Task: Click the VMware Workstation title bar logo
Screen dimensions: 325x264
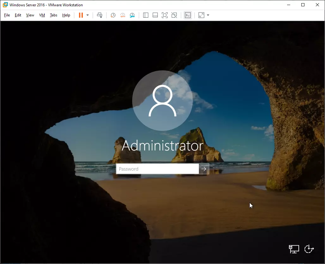Action: pos(5,5)
